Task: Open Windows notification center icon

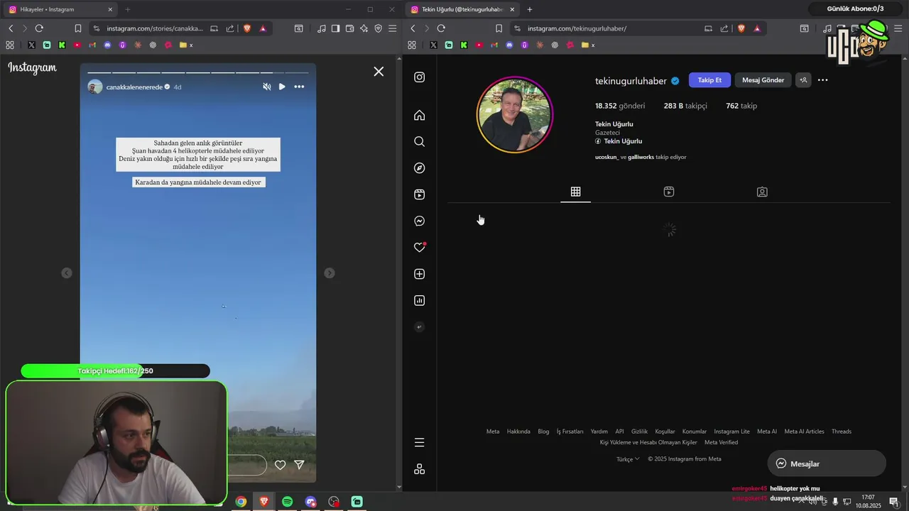Action: coord(894,502)
